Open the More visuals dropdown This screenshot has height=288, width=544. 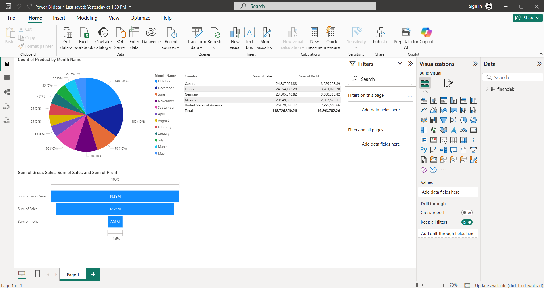point(265,38)
